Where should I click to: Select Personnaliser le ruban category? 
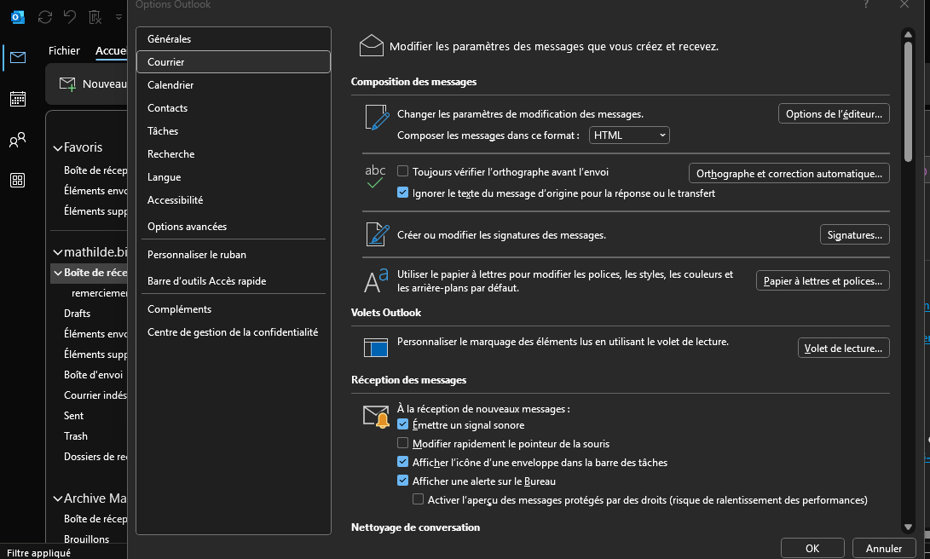[234, 254]
